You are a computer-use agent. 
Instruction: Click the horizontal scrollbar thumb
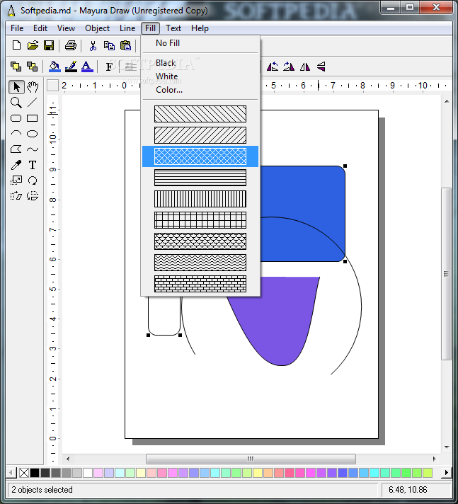251,459
